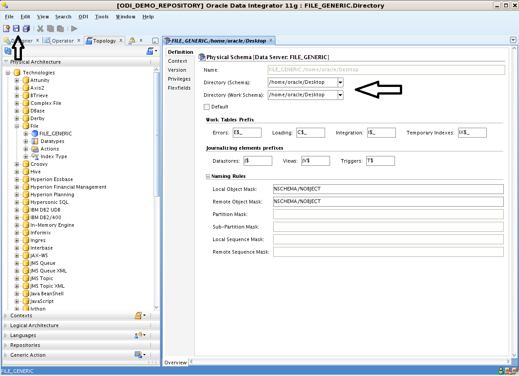This screenshot has width=519, height=376.
Task: Click the Local Object Mask field
Action: 388,189
